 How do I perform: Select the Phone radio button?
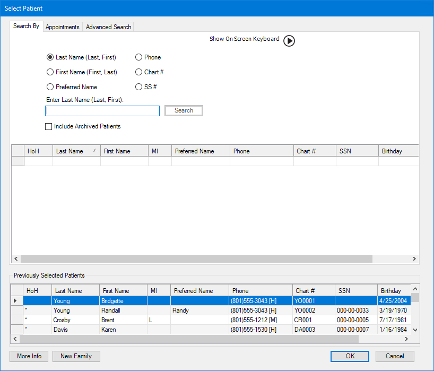click(x=139, y=57)
